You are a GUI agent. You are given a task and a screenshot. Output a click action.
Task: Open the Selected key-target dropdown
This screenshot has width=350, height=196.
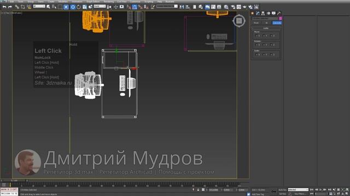[298, 190]
